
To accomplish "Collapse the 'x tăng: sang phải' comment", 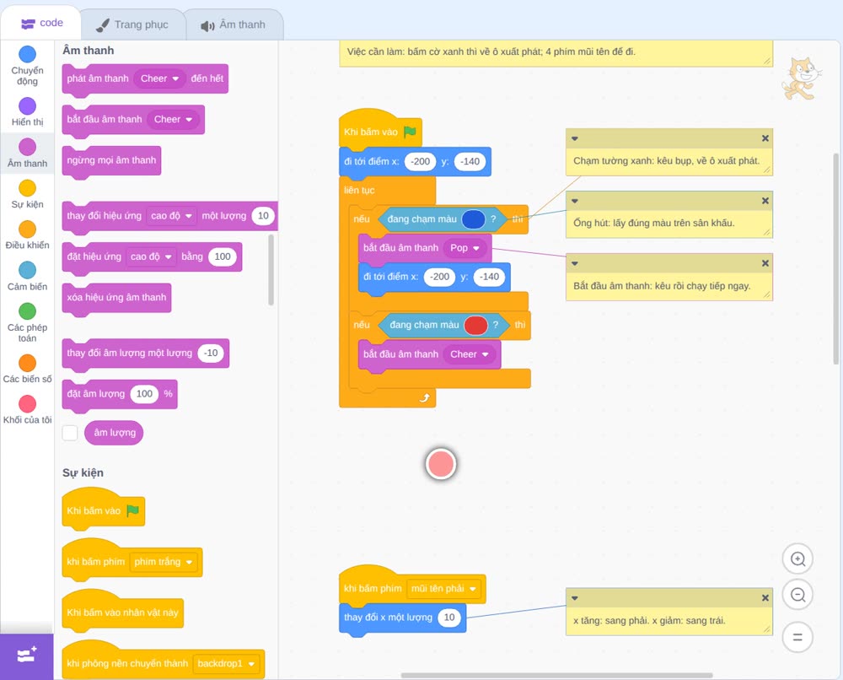I will tap(575, 597).
